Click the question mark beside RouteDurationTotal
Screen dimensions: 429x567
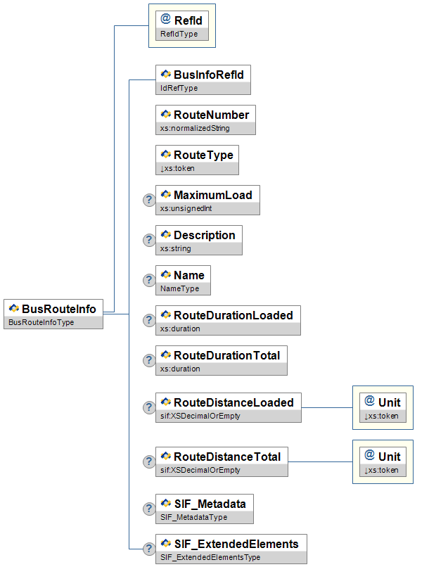pyautogui.click(x=149, y=360)
